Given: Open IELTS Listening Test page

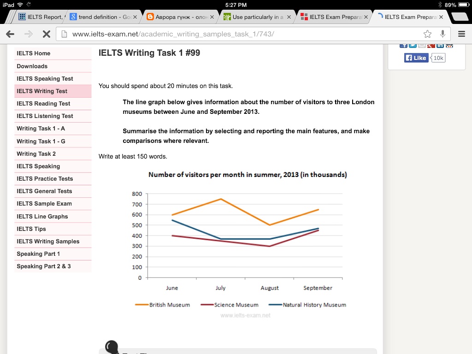Looking at the screenshot, I should click(x=53, y=116).
